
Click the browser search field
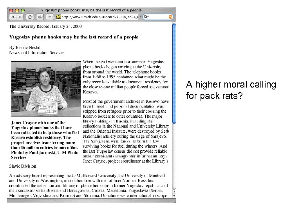(x=158, y=17)
